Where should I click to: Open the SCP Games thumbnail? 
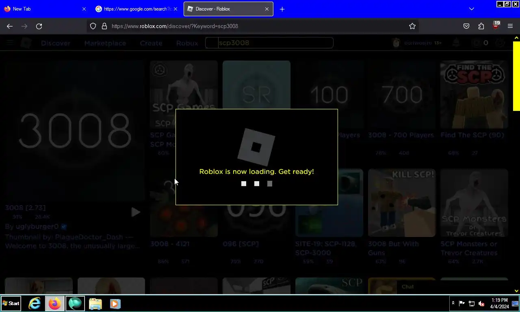pos(184,94)
